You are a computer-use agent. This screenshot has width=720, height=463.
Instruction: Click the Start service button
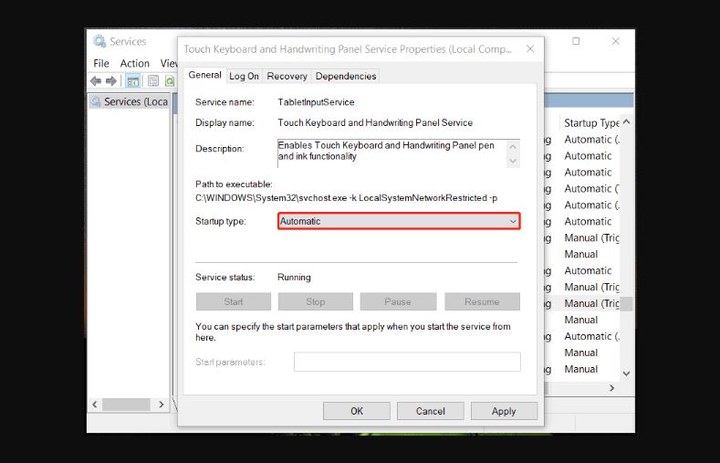(x=234, y=301)
